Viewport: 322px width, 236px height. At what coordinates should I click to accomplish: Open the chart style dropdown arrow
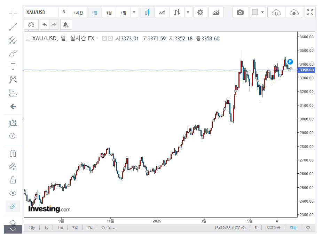click(188, 12)
